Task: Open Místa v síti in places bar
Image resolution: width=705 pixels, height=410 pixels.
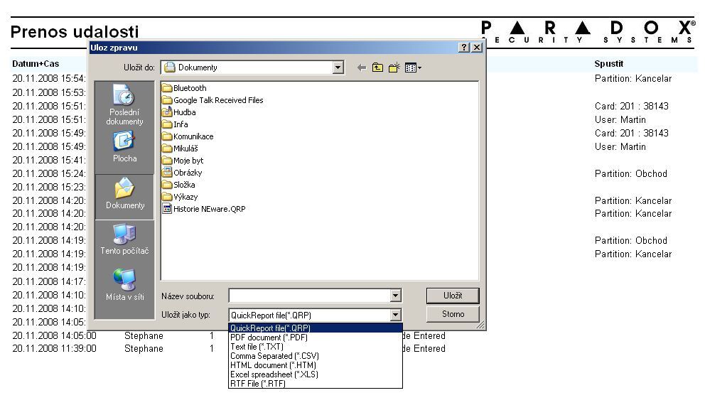Action: click(x=125, y=285)
